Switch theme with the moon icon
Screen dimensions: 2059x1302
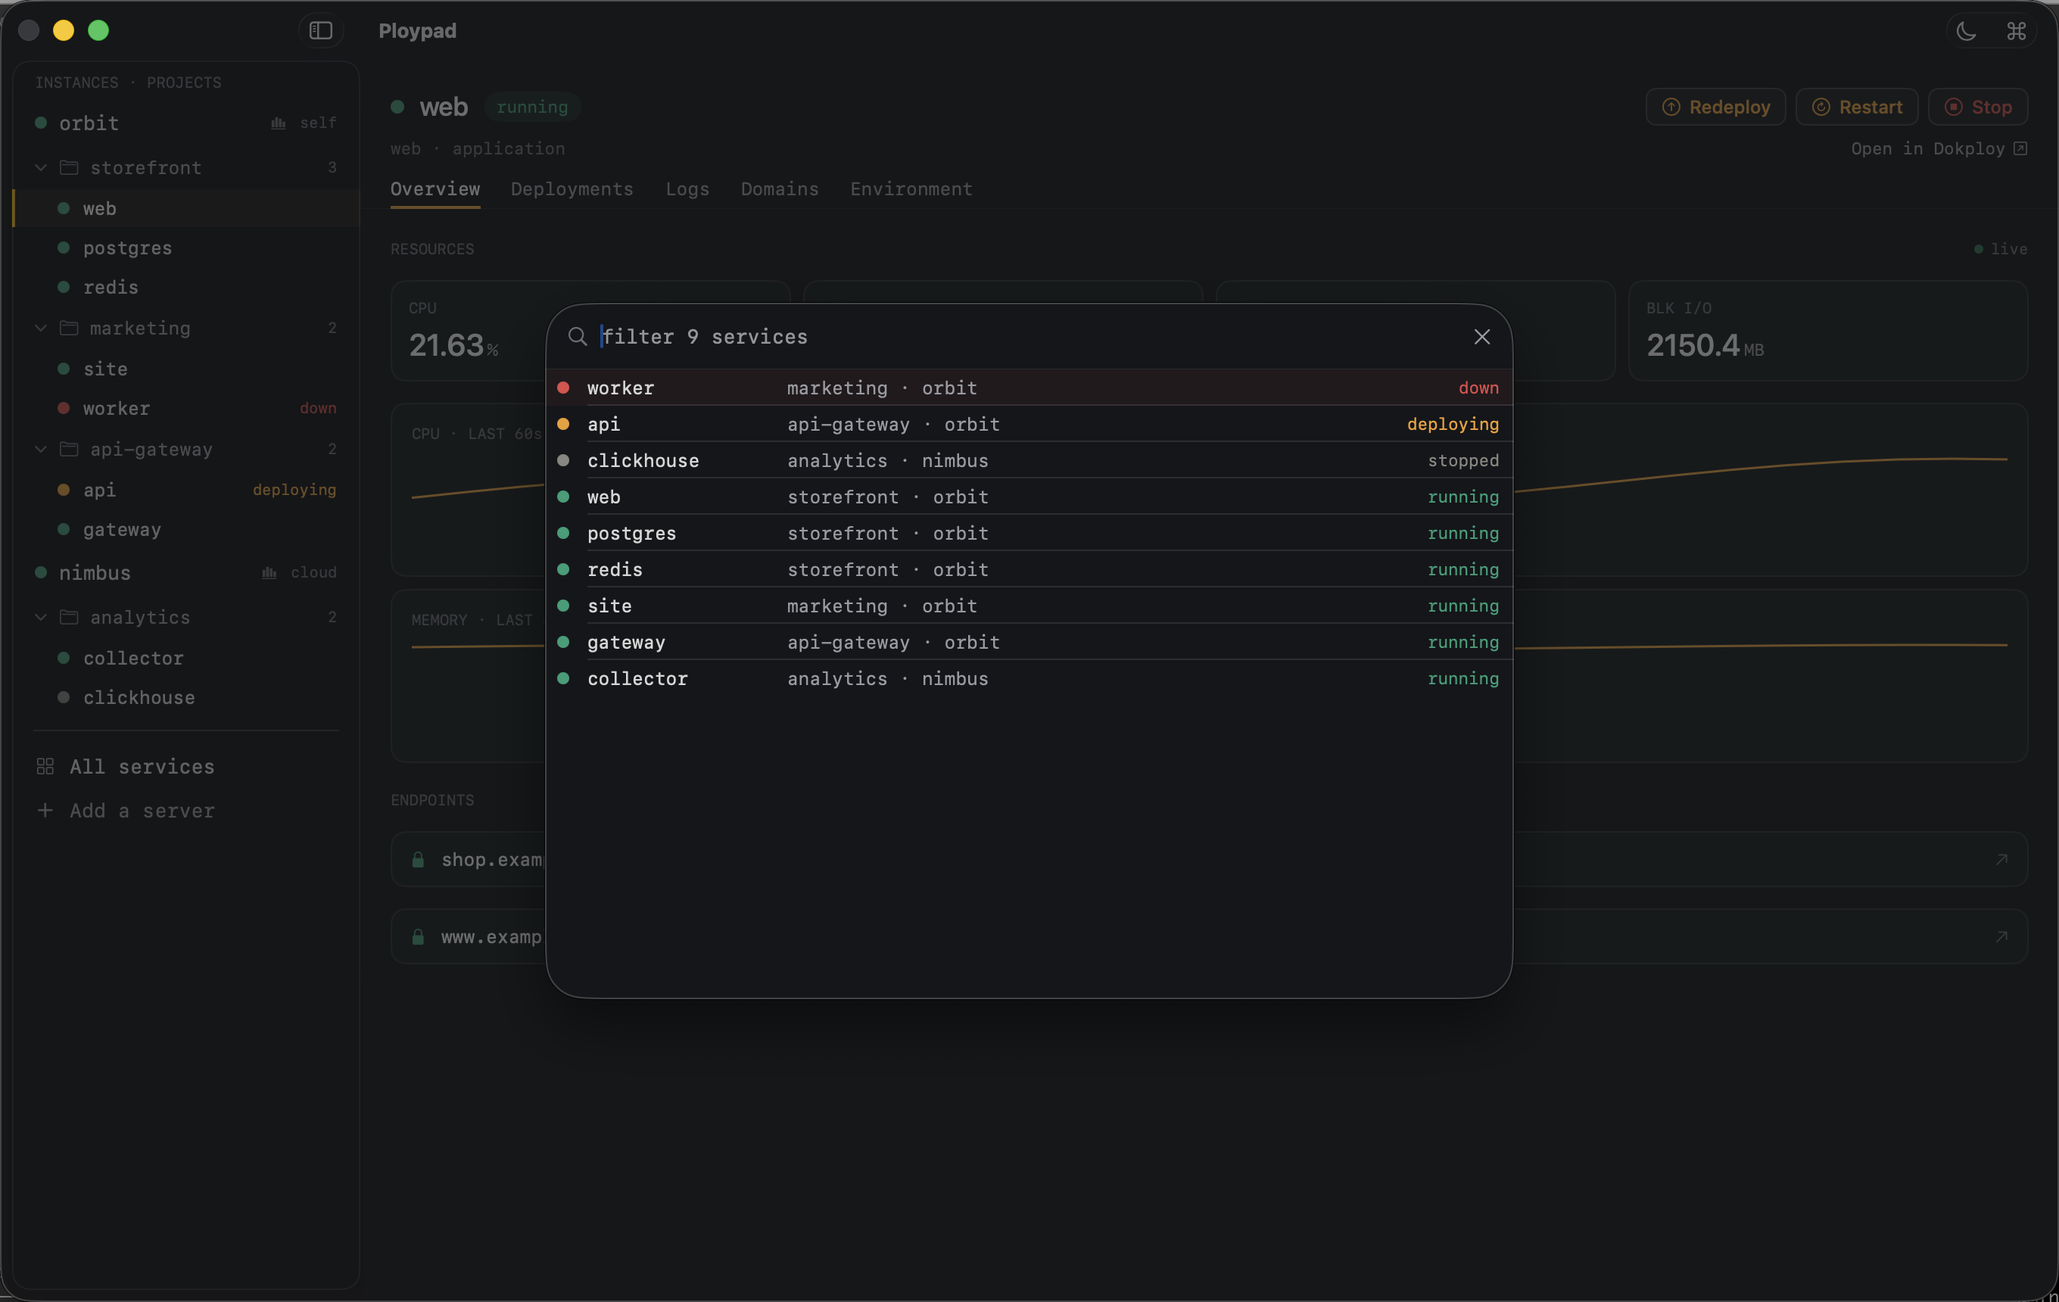tap(1966, 31)
